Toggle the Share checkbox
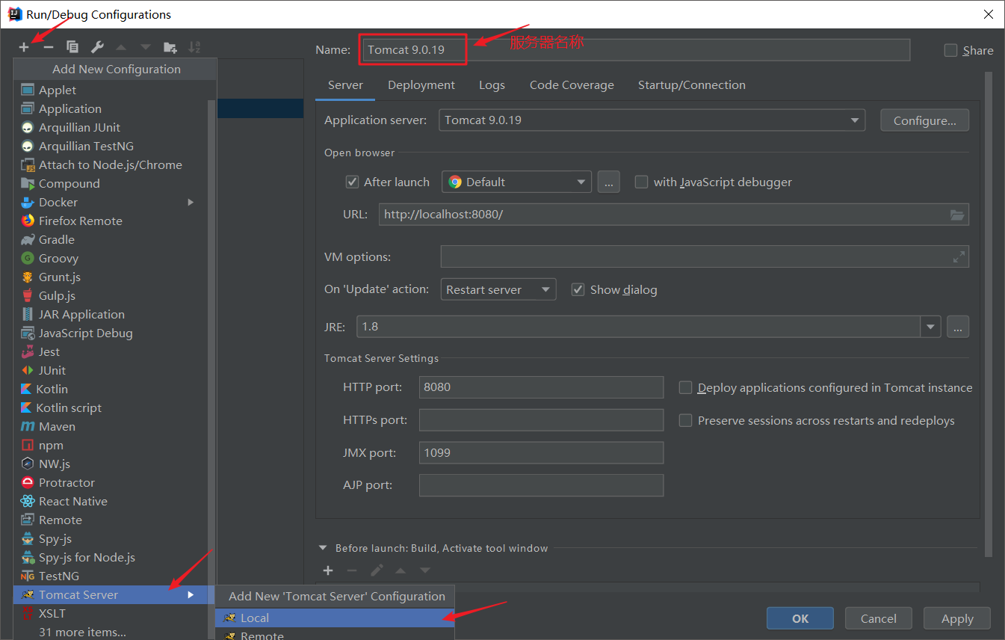 coord(950,50)
